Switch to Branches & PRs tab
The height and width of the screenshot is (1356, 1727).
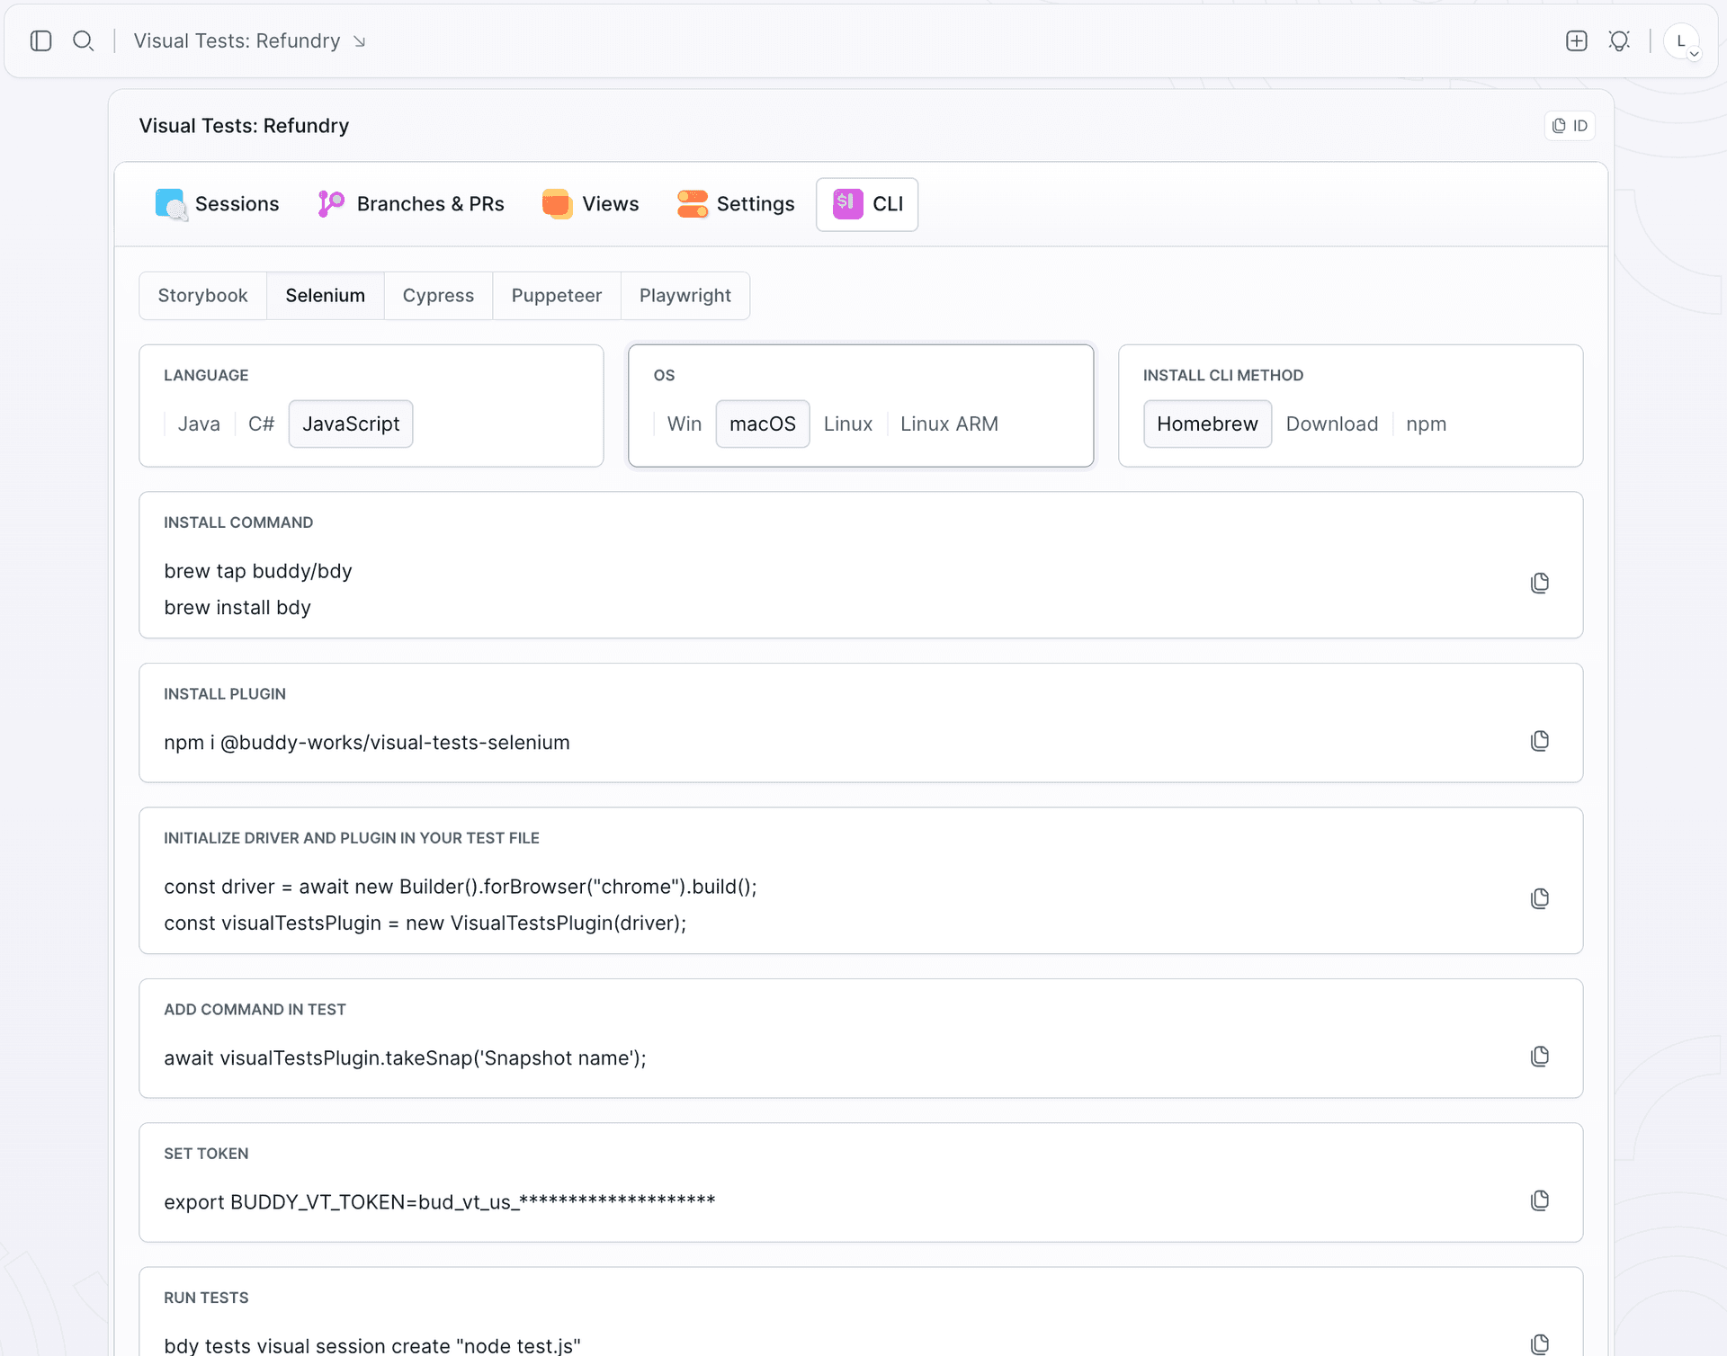[411, 204]
